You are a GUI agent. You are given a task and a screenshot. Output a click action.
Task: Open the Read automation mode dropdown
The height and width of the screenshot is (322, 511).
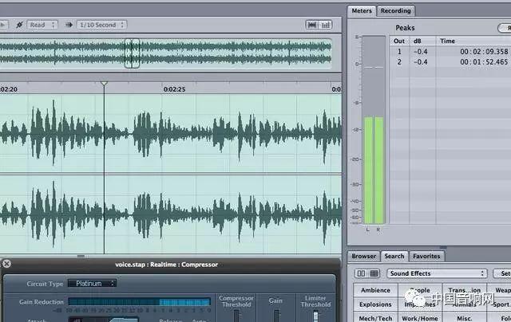click(x=42, y=25)
